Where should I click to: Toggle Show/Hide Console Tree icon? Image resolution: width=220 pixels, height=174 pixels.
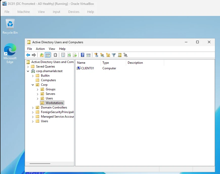[48, 55]
